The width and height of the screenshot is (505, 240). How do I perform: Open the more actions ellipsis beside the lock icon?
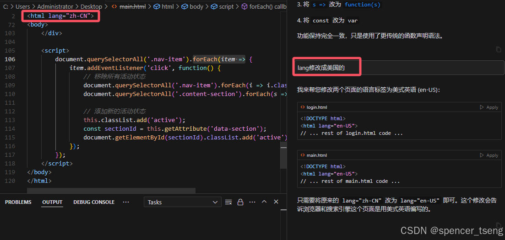tap(252, 202)
